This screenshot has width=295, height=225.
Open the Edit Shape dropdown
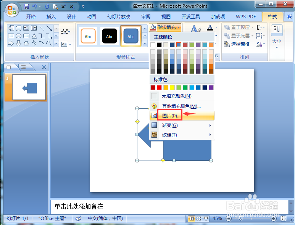[66, 32]
